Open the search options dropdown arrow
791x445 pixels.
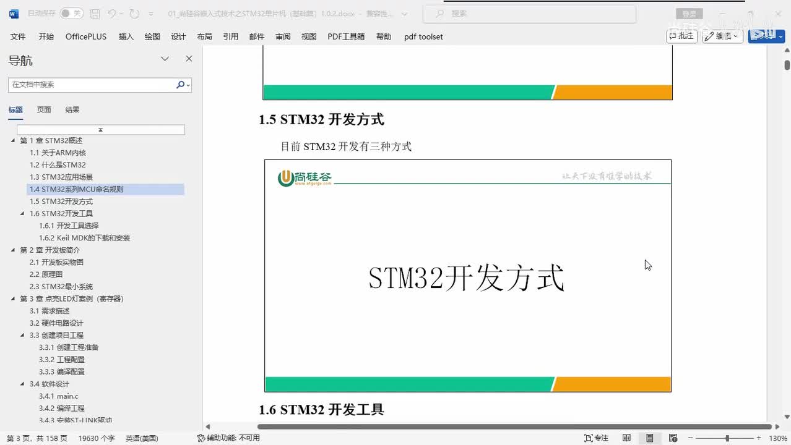pos(188,85)
